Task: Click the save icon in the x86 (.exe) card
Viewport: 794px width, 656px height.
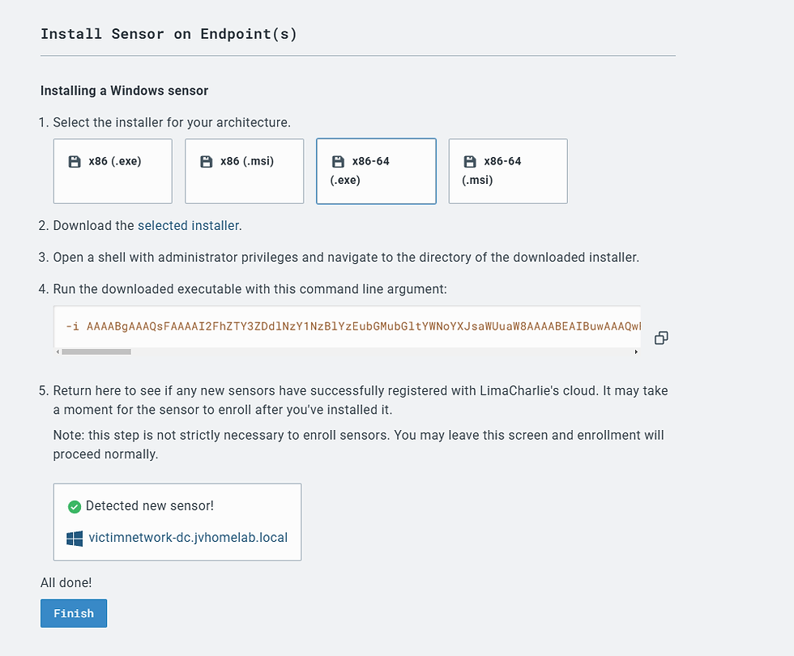Action: (75, 161)
